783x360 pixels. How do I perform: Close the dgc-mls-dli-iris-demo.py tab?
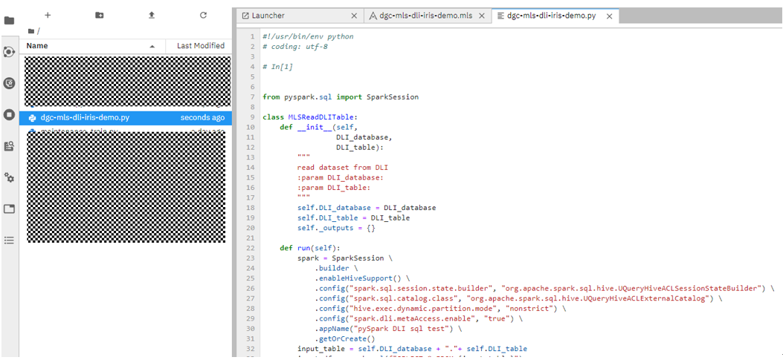610,16
